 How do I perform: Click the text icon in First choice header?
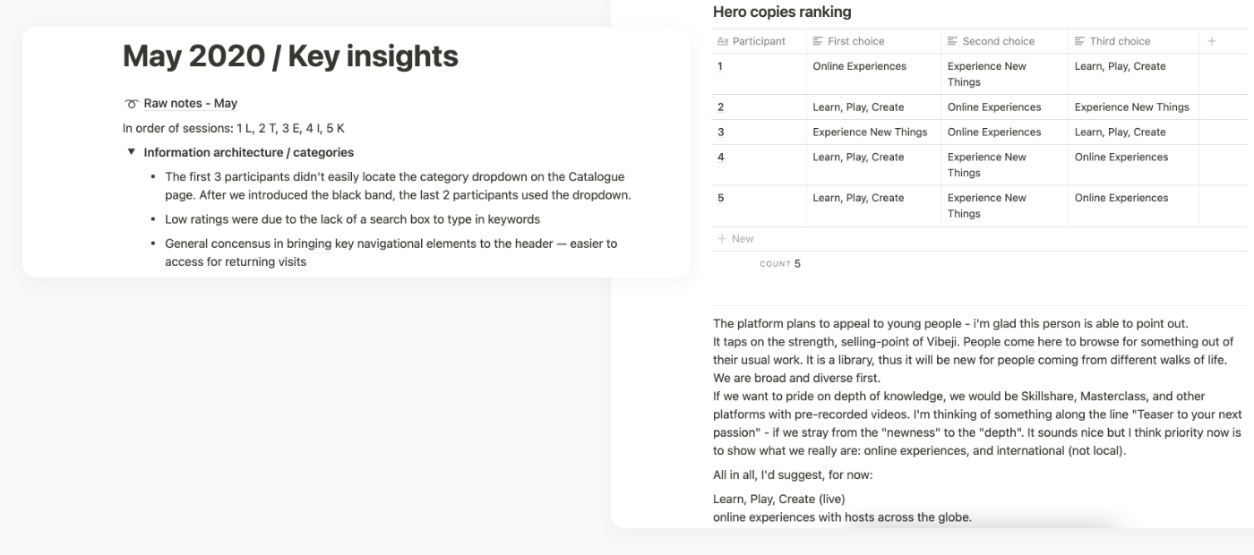(x=818, y=41)
